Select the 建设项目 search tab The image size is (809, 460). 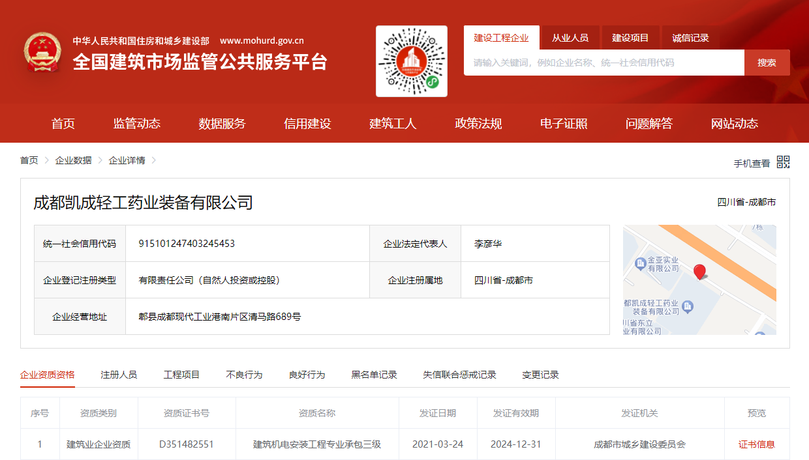(x=630, y=38)
